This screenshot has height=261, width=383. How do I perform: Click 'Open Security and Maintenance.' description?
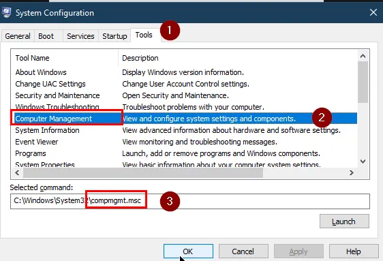175,95
